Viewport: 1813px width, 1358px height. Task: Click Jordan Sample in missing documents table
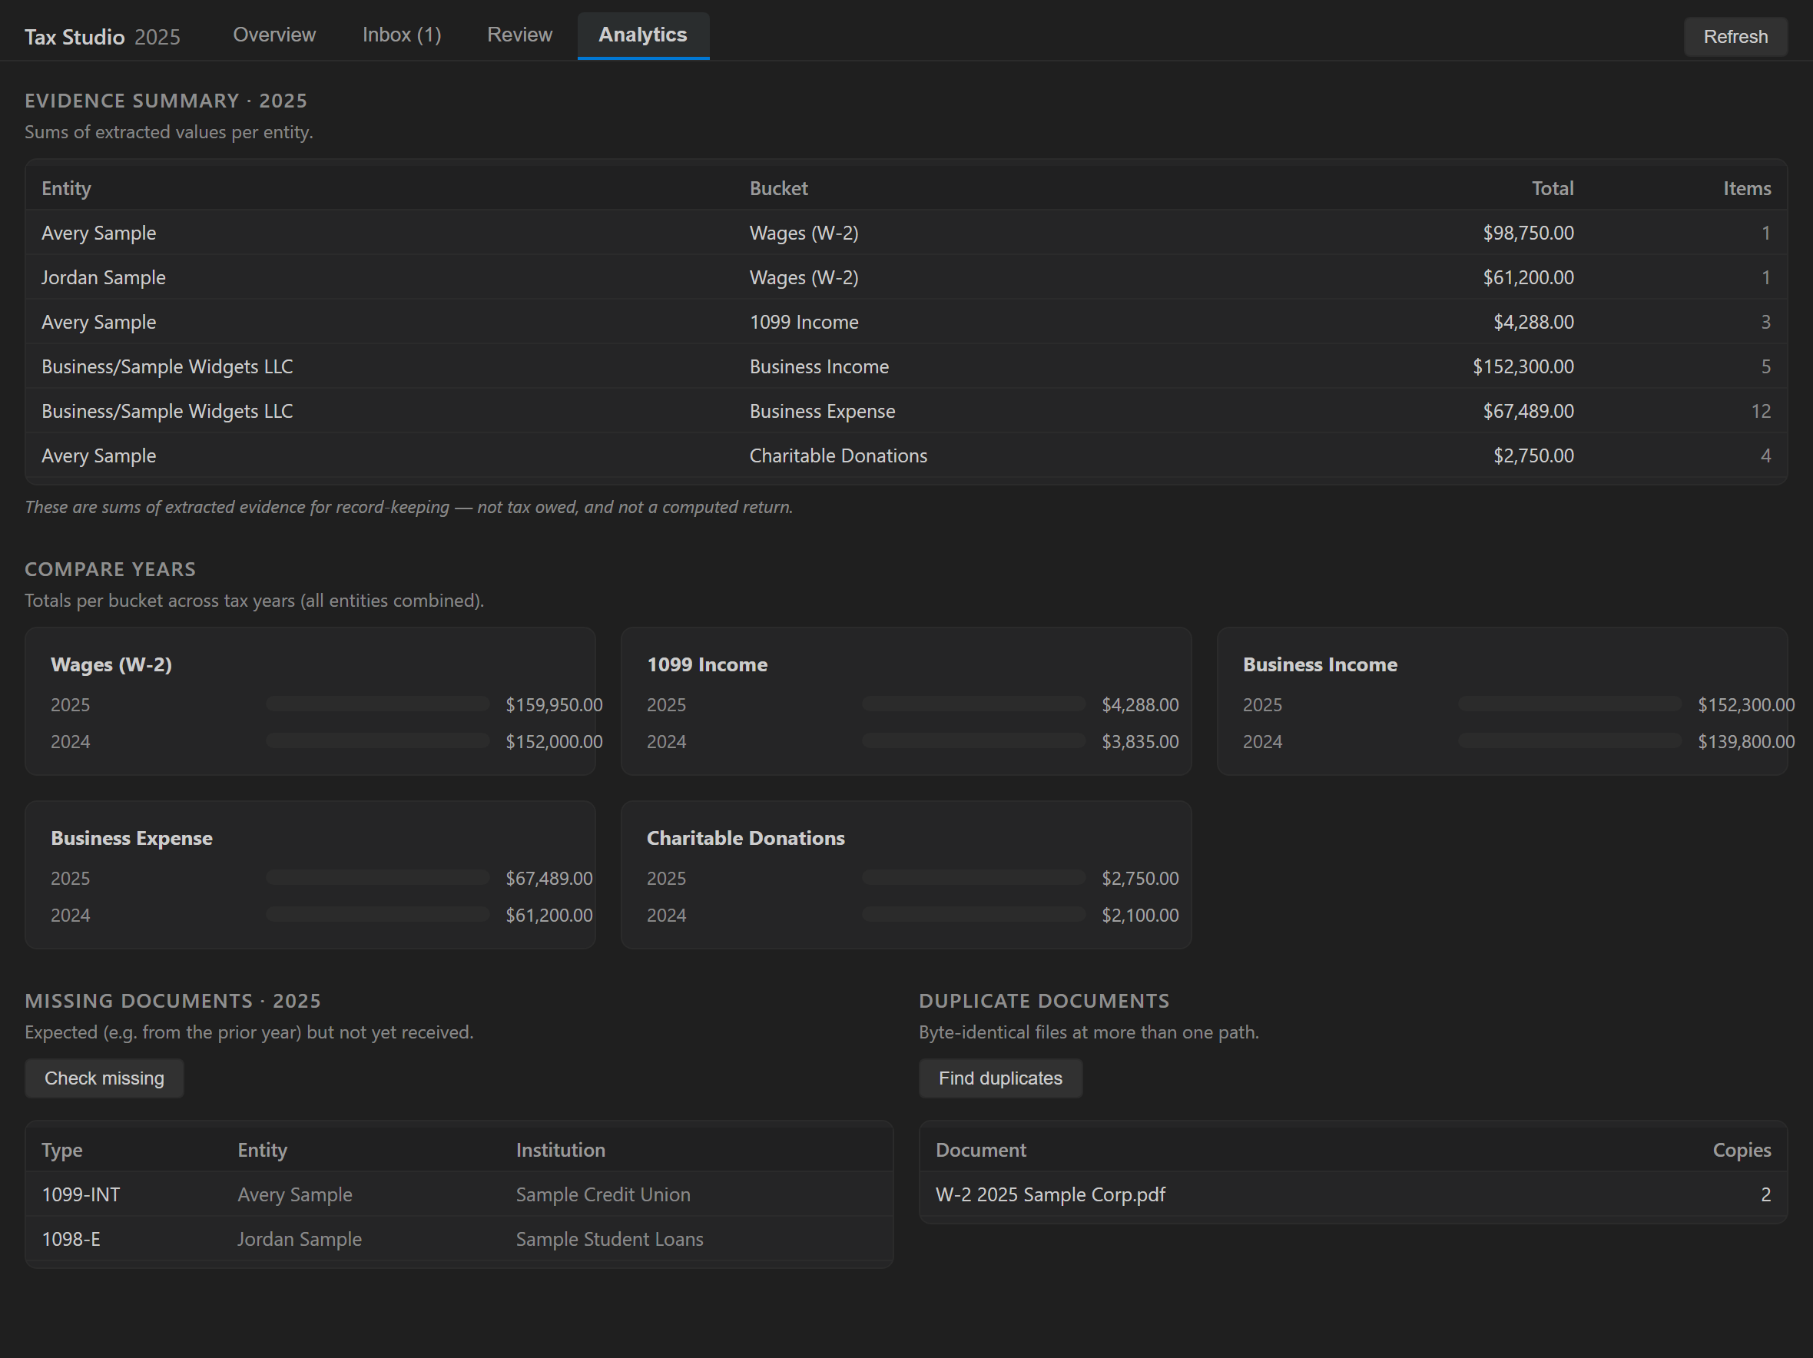click(x=300, y=1239)
